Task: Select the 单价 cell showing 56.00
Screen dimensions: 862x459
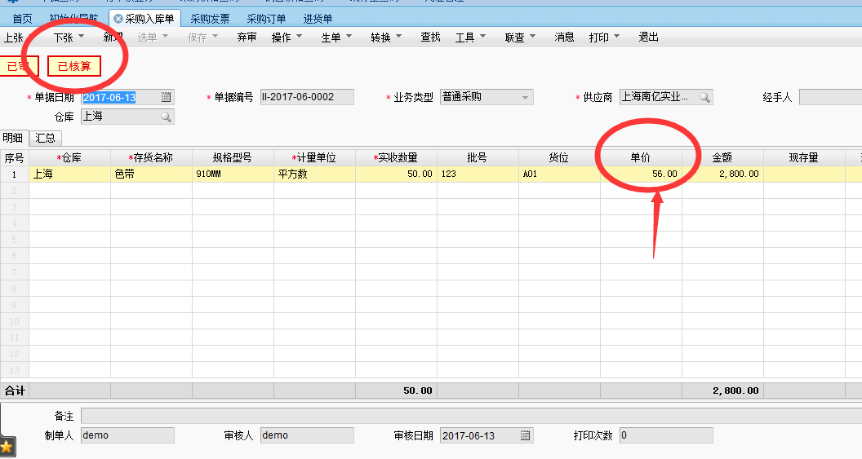Action: [x=641, y=174]
